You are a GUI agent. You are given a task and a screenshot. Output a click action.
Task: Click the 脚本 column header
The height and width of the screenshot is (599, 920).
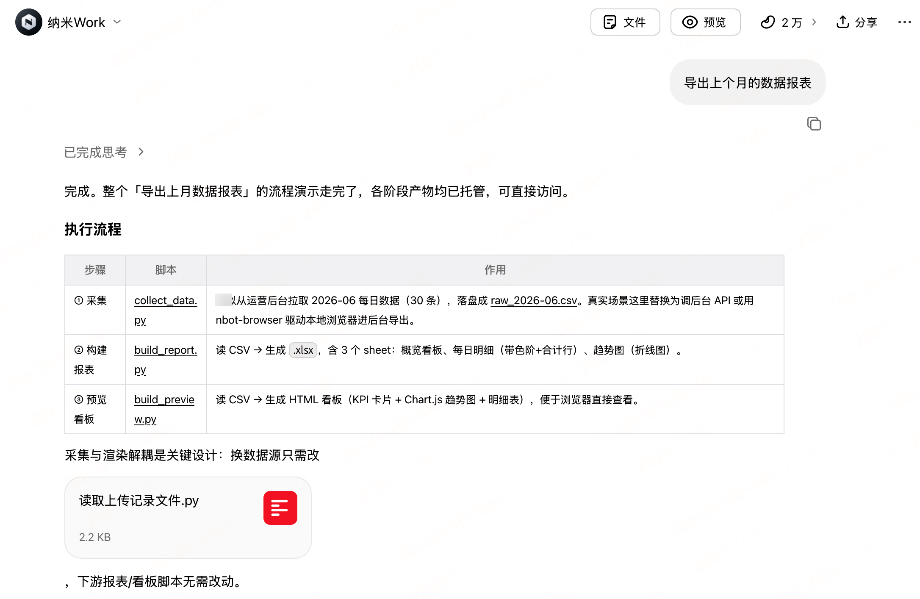166,270
